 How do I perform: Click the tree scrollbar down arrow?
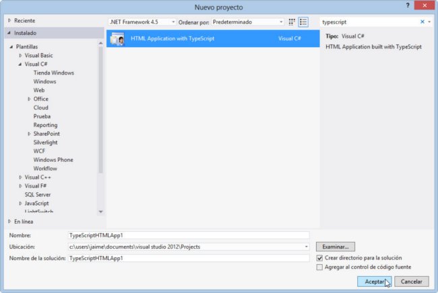tap(100, 212)
